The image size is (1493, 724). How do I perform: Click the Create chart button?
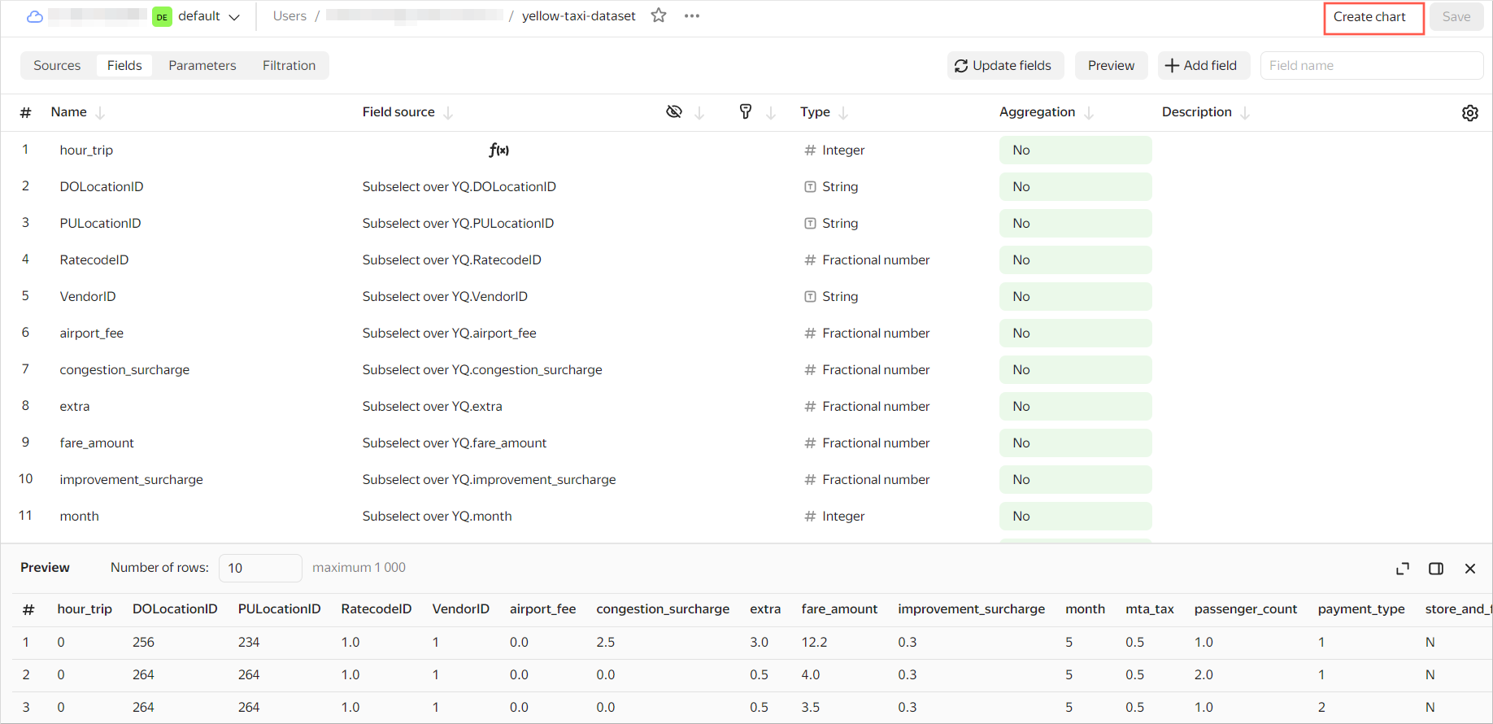tap(1373, 17)
